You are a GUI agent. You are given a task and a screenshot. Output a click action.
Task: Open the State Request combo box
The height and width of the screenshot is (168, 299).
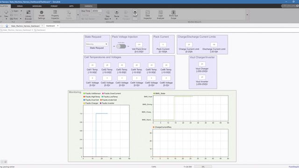click(x=97, y=44)
